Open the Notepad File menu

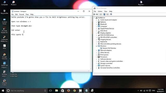[12, 14]
